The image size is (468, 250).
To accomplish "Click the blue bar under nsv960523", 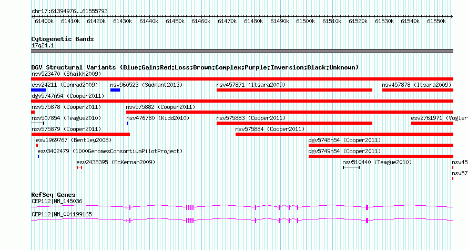I will pos(115,90).
